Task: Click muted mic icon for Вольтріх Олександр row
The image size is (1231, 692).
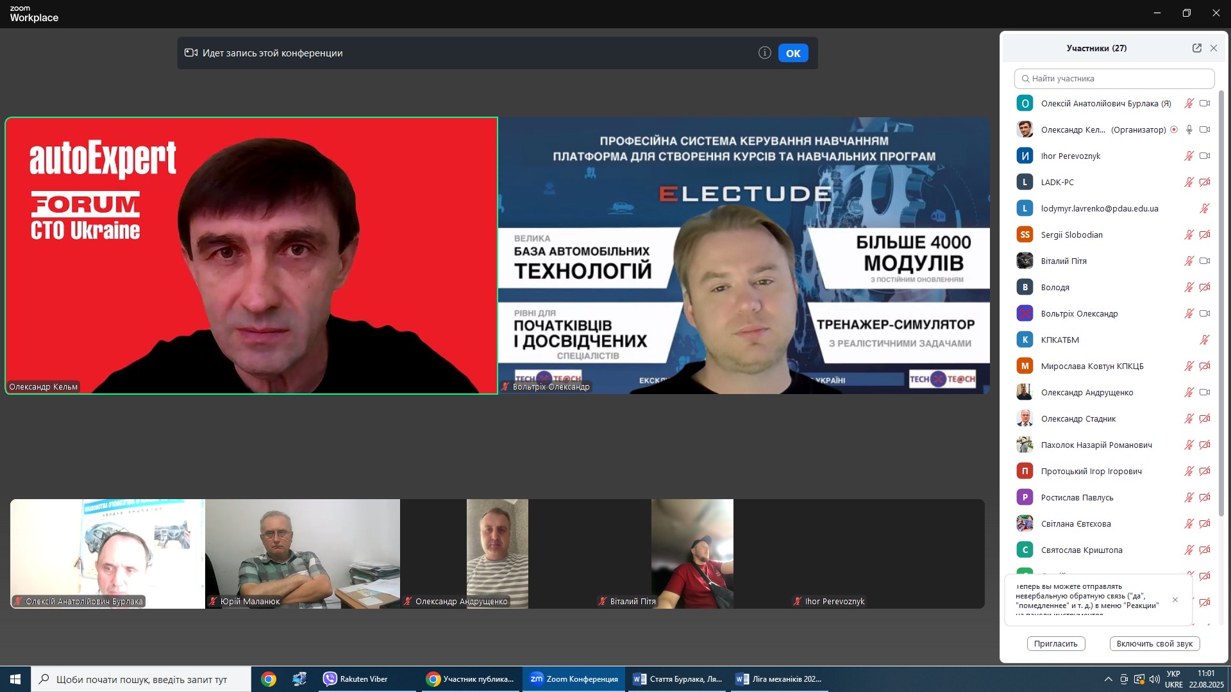Action: 1189,313
